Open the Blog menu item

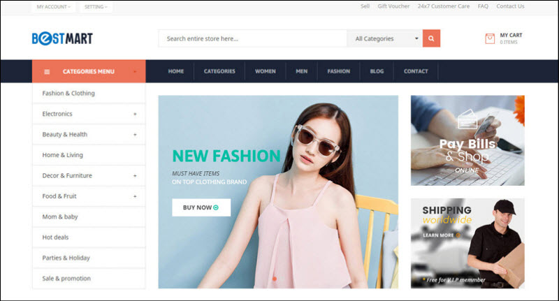377,71
